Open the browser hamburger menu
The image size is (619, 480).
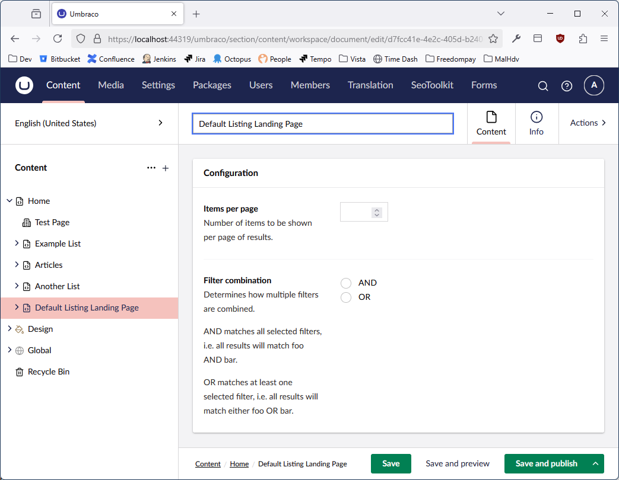pyautogui.click(x=604, y=39)
